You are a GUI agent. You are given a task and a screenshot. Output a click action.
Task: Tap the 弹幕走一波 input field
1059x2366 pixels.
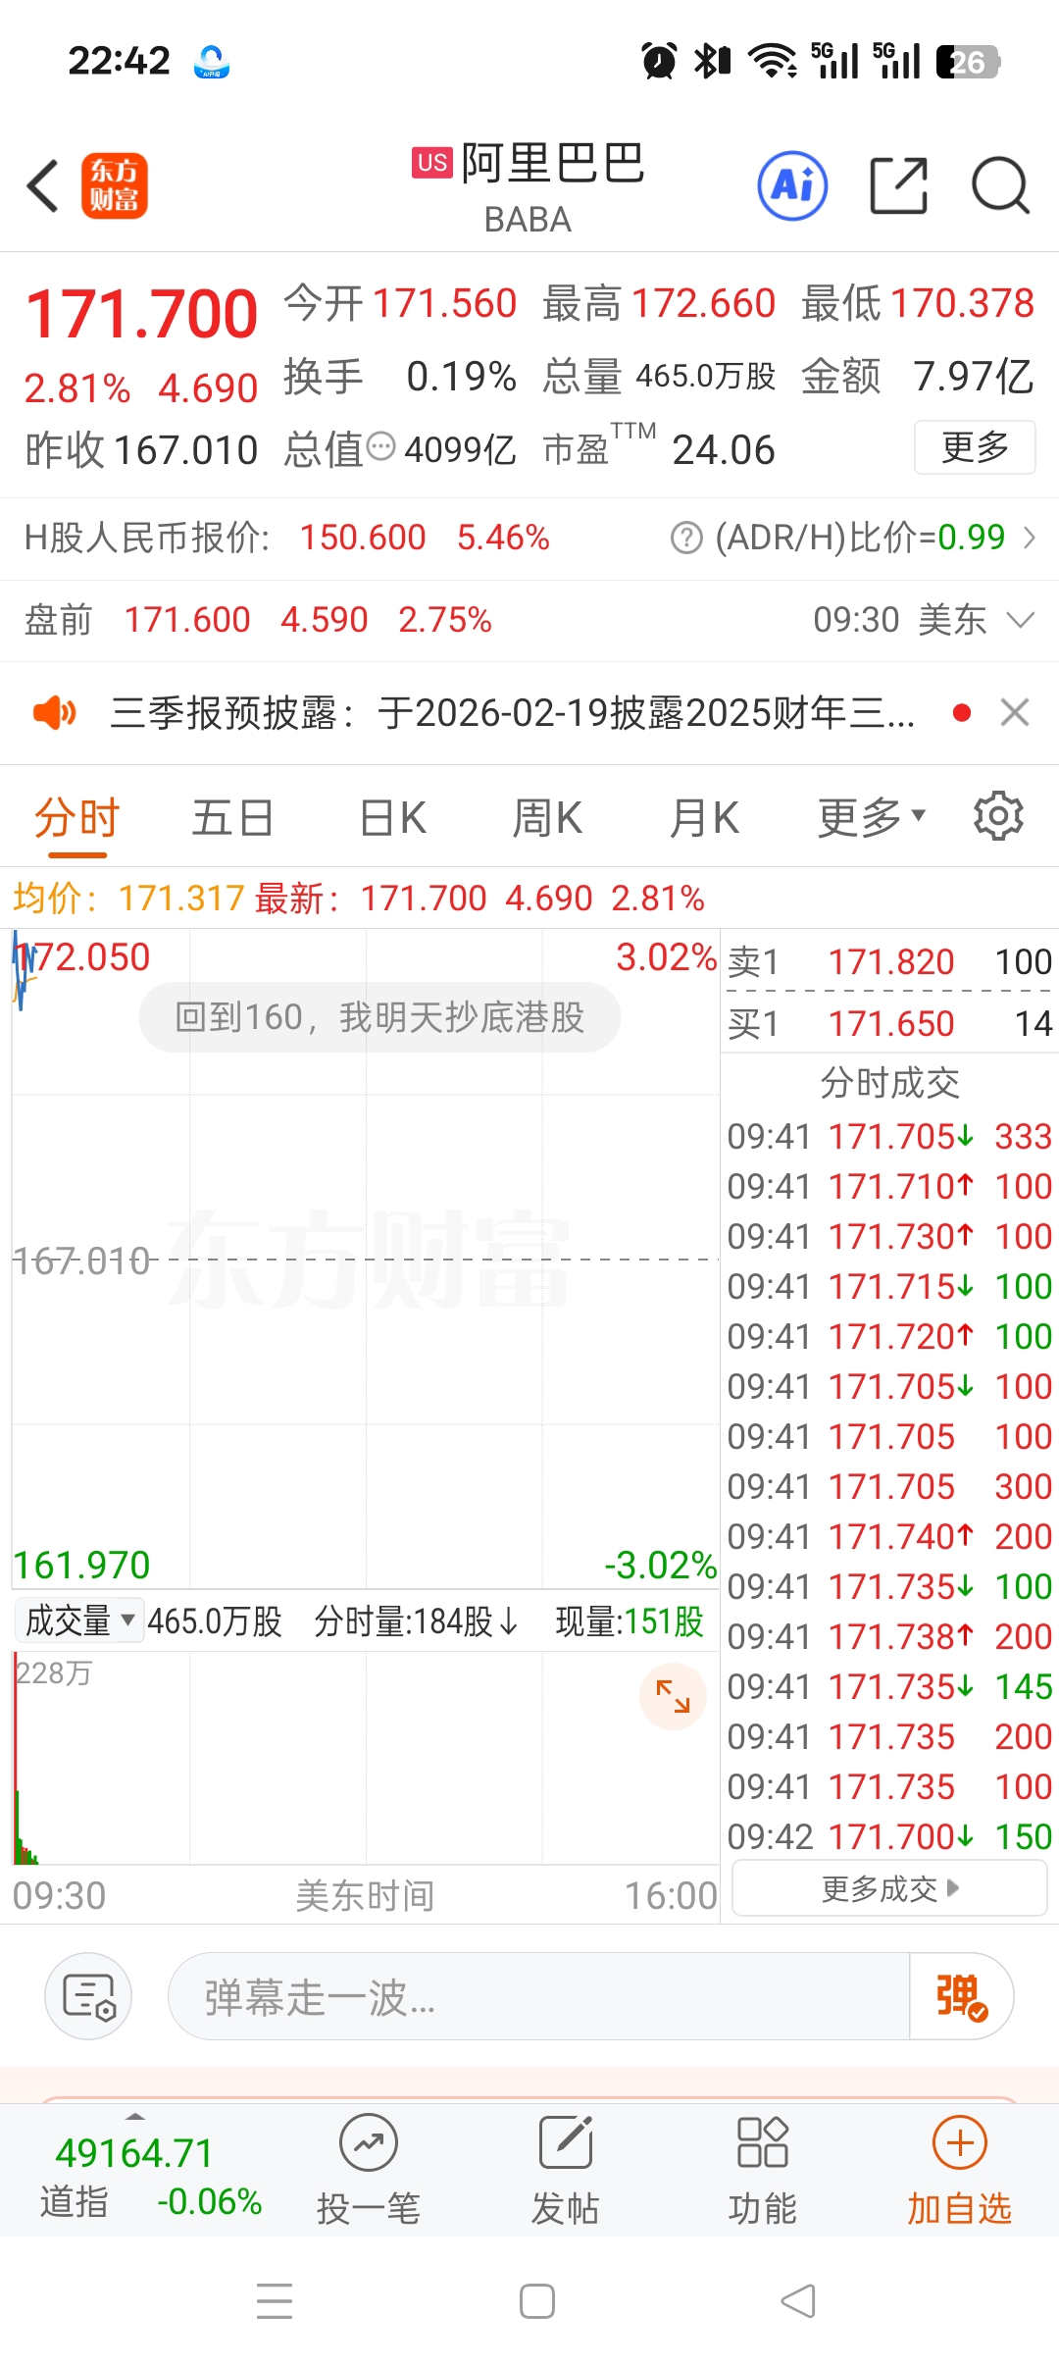pos(539,1996)
